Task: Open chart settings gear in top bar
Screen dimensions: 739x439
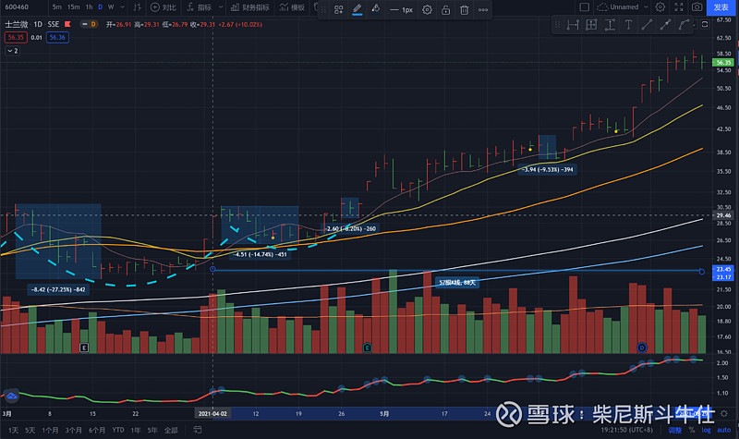Action: [660, 7]
